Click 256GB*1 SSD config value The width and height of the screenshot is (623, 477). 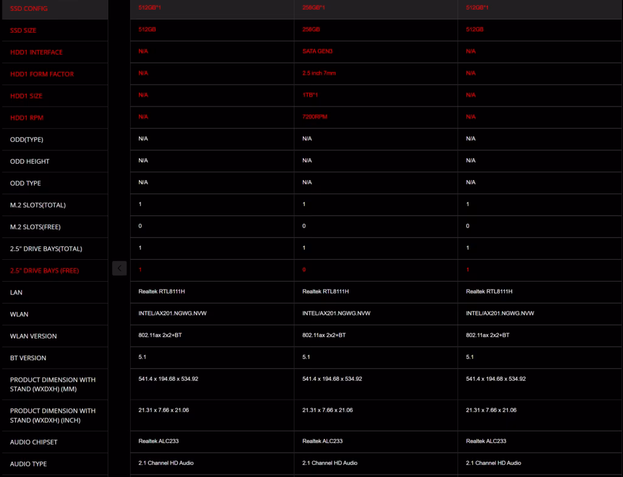tap(313, 7)
